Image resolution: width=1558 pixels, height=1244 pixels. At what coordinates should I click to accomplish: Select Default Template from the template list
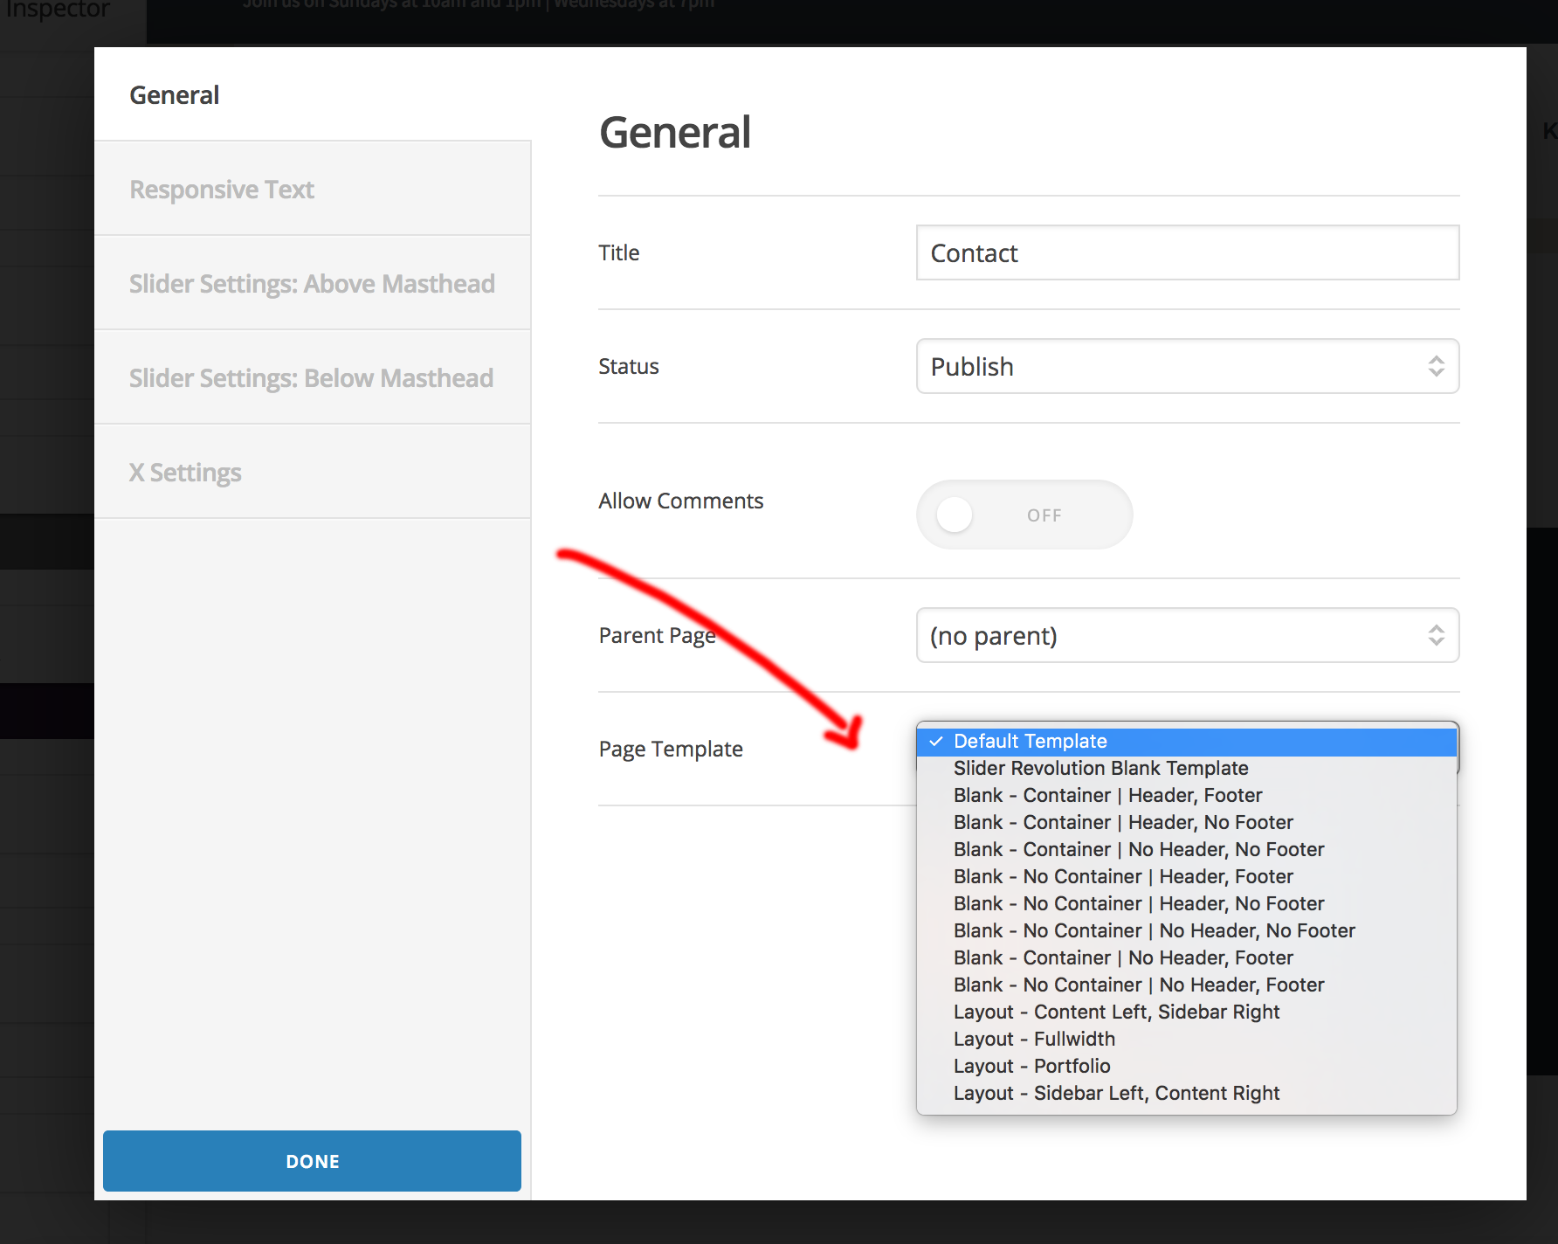[x=1029, y=740]
